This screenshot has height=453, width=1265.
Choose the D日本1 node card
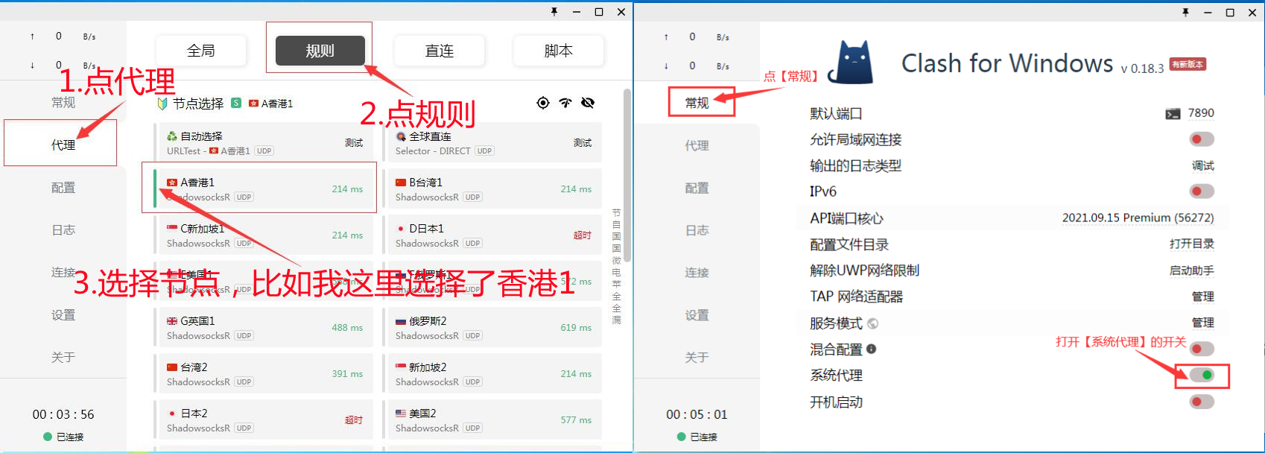(493, 235)
